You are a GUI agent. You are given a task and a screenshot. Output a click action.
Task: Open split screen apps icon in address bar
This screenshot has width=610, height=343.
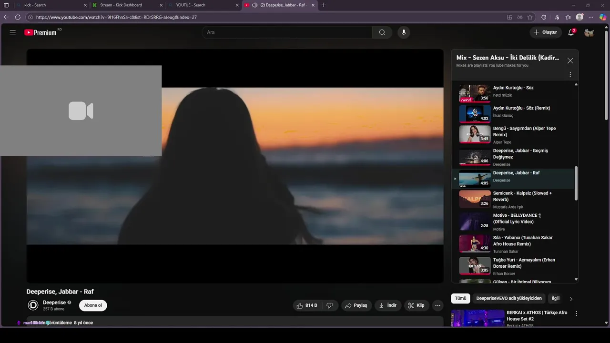pyautogui.click(x=509, y=17)
